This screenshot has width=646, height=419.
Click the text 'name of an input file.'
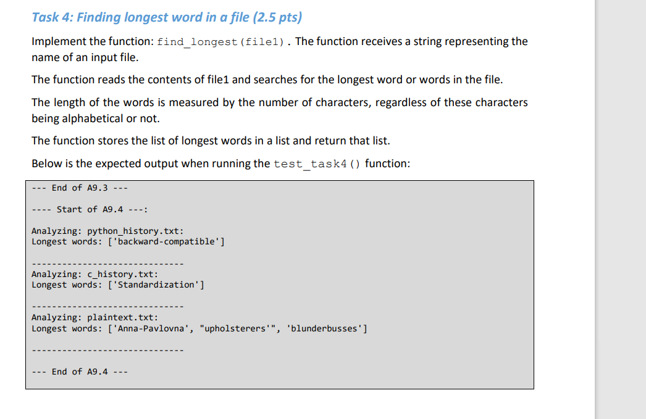(85, 57)
